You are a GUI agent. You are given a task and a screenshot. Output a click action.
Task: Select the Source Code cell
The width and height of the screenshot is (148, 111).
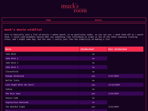tap(42, 98)
